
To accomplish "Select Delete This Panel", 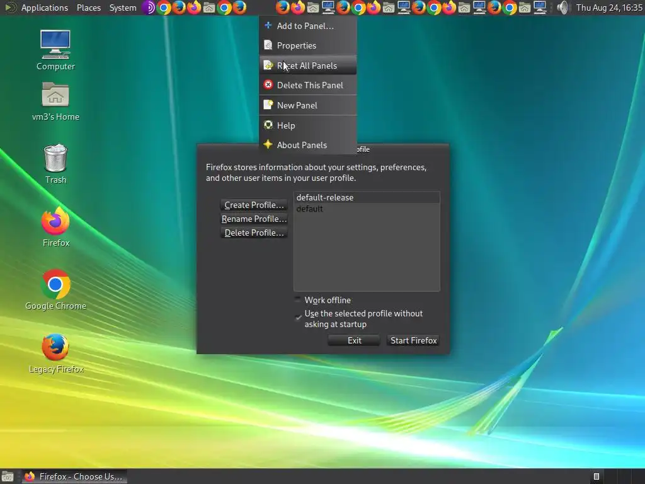I will 307,85.
